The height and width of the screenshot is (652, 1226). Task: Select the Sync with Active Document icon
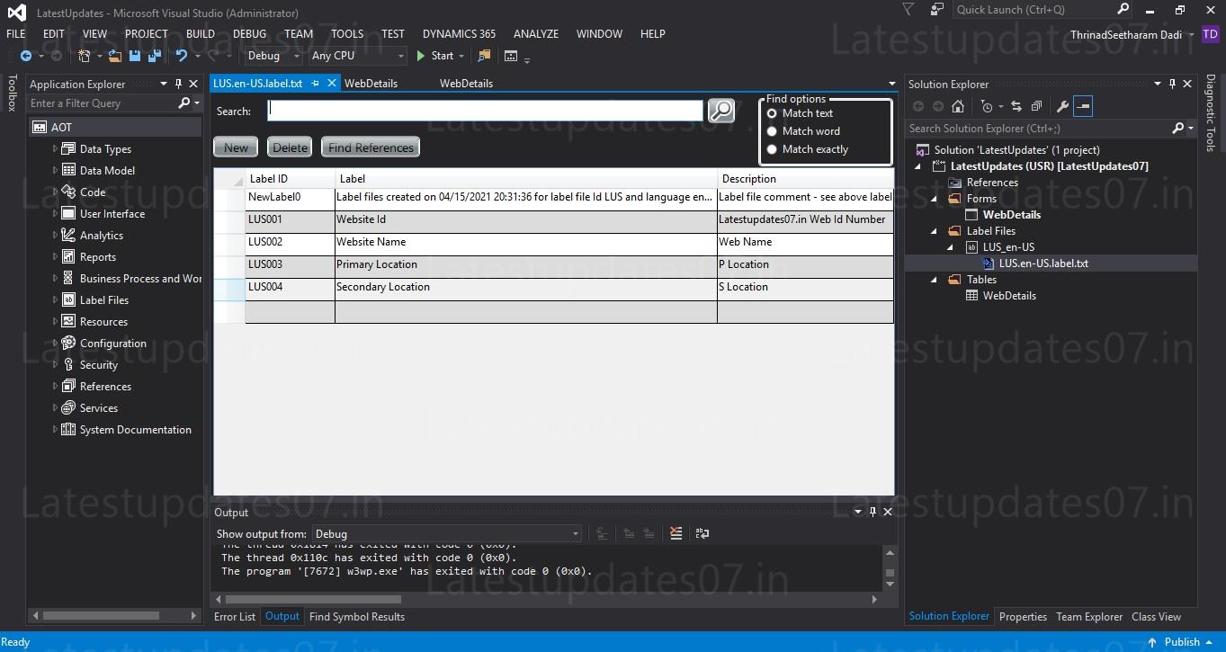1016,105
